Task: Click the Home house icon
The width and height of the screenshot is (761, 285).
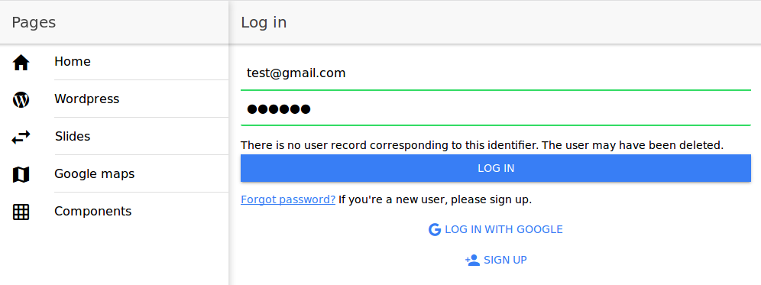Action: (x=21, y=63)
